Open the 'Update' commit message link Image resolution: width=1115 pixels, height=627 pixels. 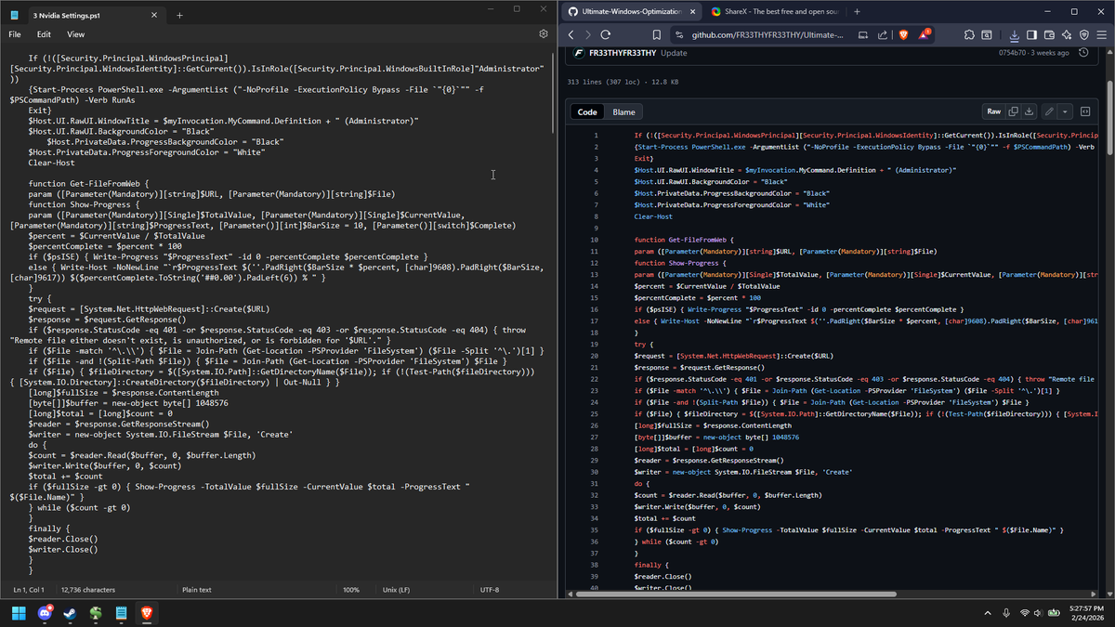674,53
